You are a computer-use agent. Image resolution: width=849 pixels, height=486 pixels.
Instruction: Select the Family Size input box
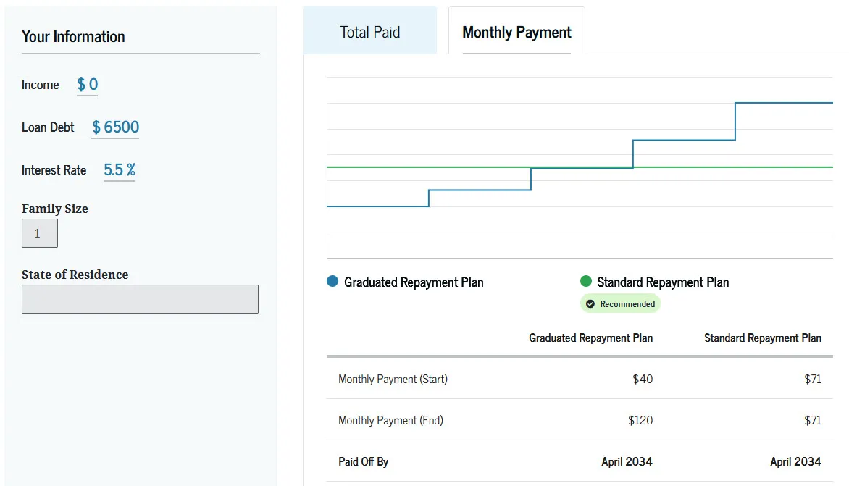[x=39, y=232]
